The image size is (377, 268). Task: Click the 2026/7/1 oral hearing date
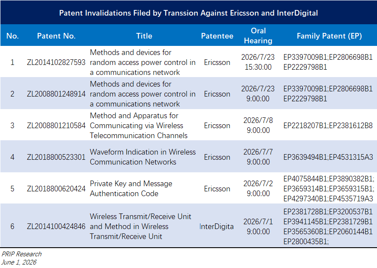[258, 226]
